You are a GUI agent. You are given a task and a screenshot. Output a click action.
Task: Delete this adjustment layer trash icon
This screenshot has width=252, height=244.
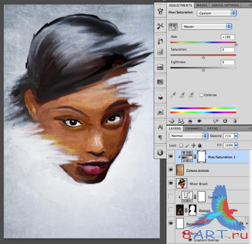(235, 121)
